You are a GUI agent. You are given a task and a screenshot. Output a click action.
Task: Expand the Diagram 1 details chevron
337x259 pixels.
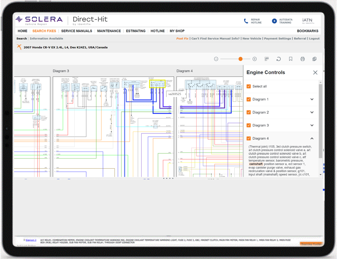(x=312, y=100)
